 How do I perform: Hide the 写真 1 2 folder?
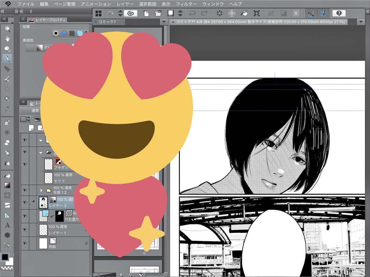click(25, 191)
